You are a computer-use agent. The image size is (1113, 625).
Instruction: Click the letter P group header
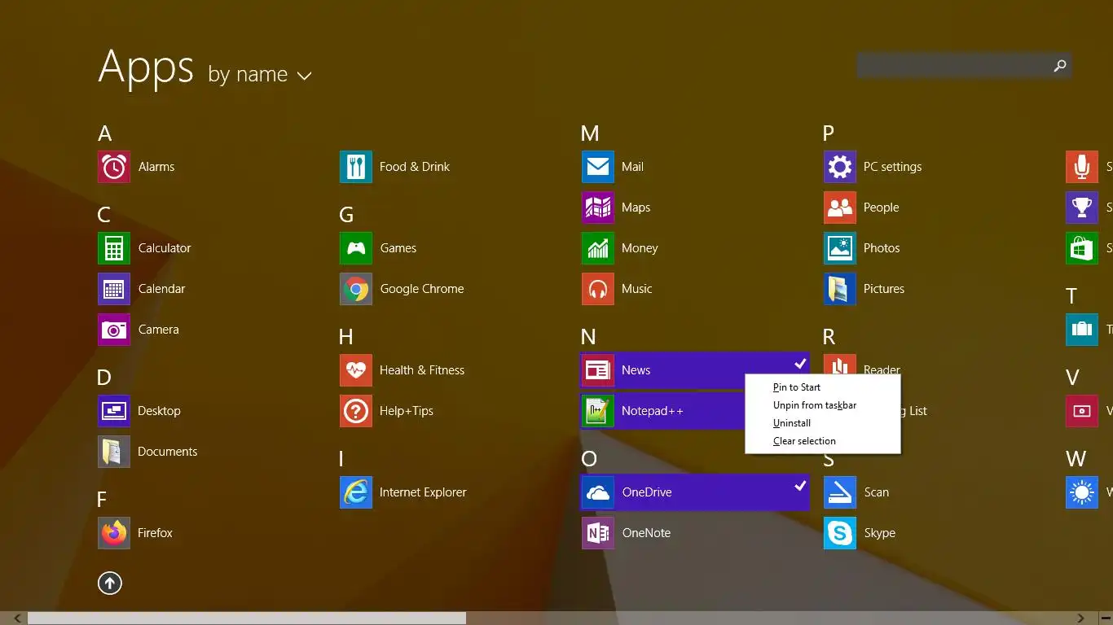pyautogui.click(x=829, y=133)
